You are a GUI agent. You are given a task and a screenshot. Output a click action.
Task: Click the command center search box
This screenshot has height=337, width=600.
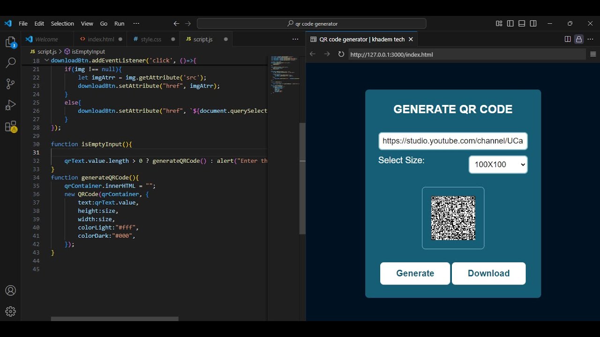312,23
